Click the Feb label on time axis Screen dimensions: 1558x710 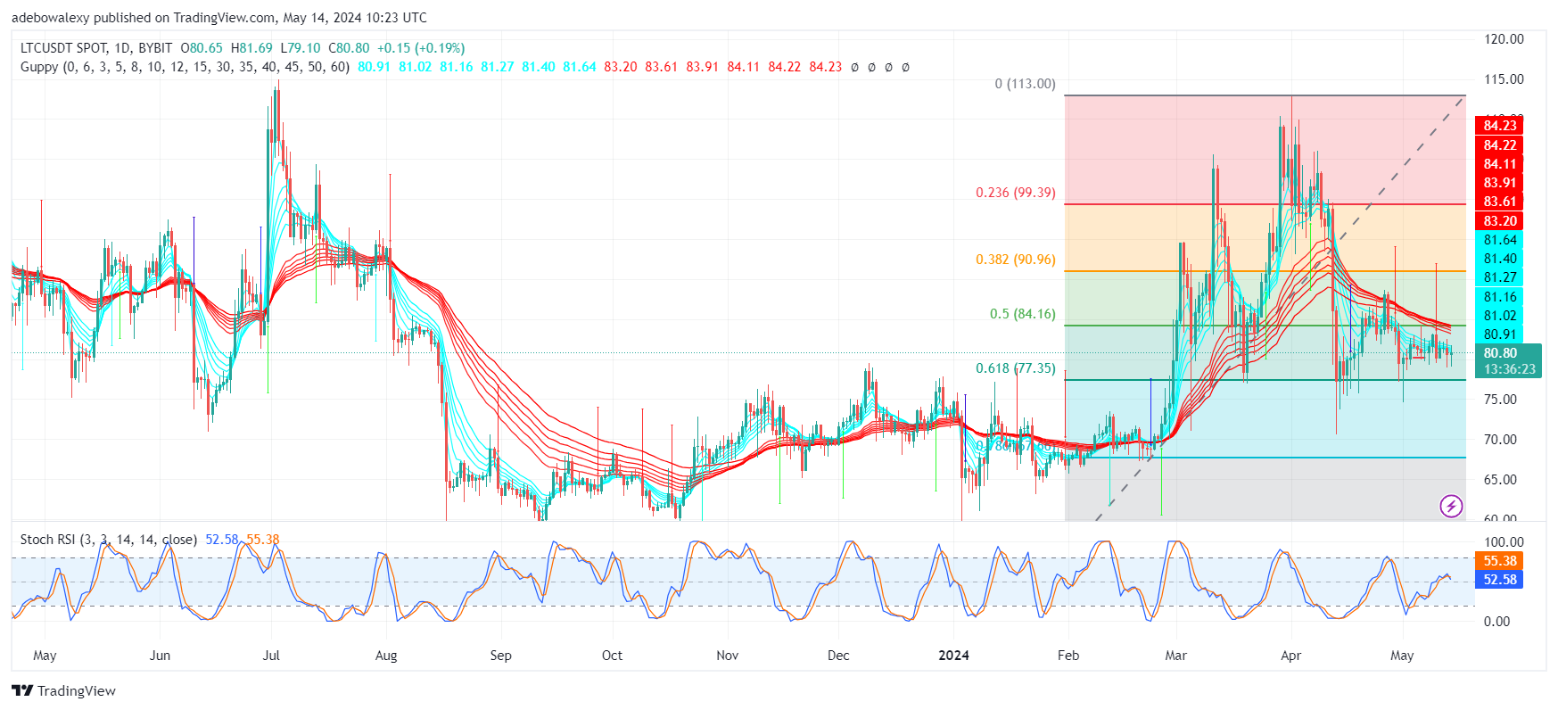click(x=1068, y=656)
